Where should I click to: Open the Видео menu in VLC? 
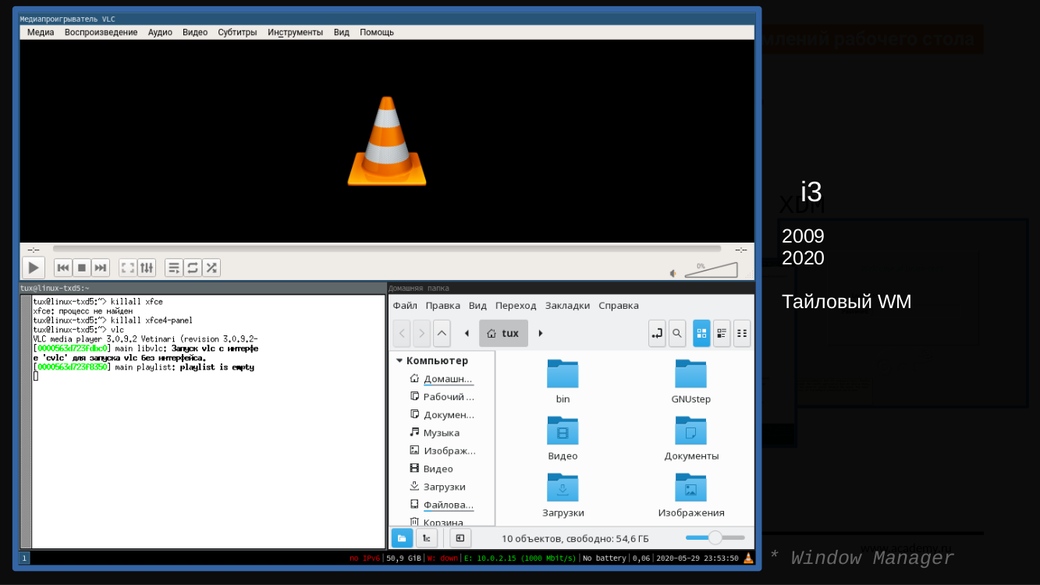coord(195,32)
